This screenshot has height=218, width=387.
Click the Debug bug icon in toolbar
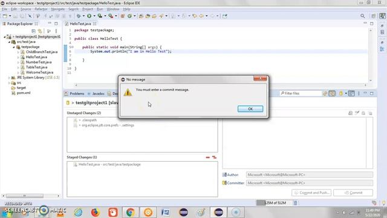(x=79, y=16)
